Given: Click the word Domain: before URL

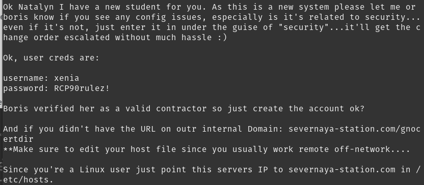Looking at the screenshot, I should click(266, 129).
